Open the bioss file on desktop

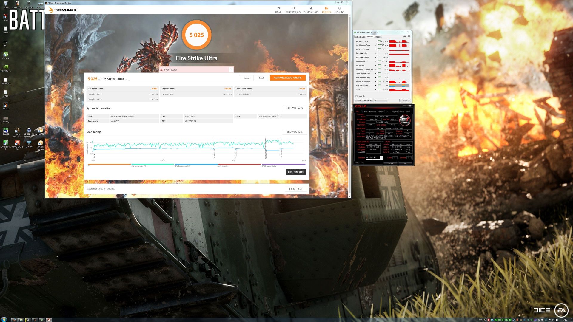6,30
